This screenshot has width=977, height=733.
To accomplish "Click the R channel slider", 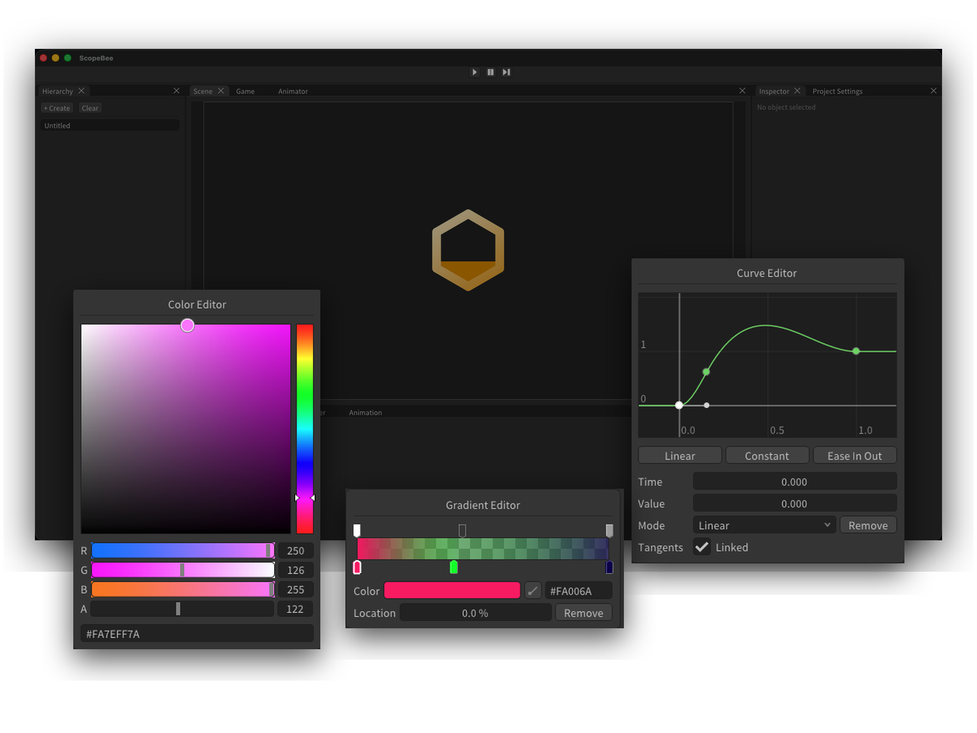I will tap(183, 550).
